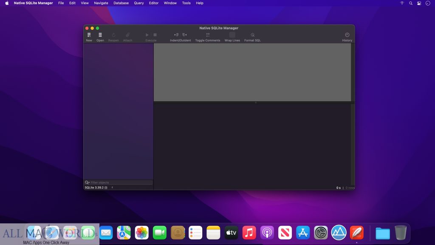This screenshot has width=435, height=245.
Task: Open the Native SQLite Manager app menu
Action: pos(33,3)
